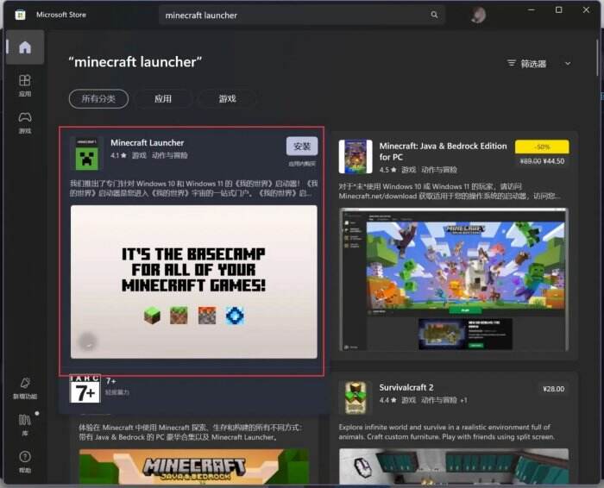Click the 4.1 star rating of Minecraft Launcher

pos(118,155)
